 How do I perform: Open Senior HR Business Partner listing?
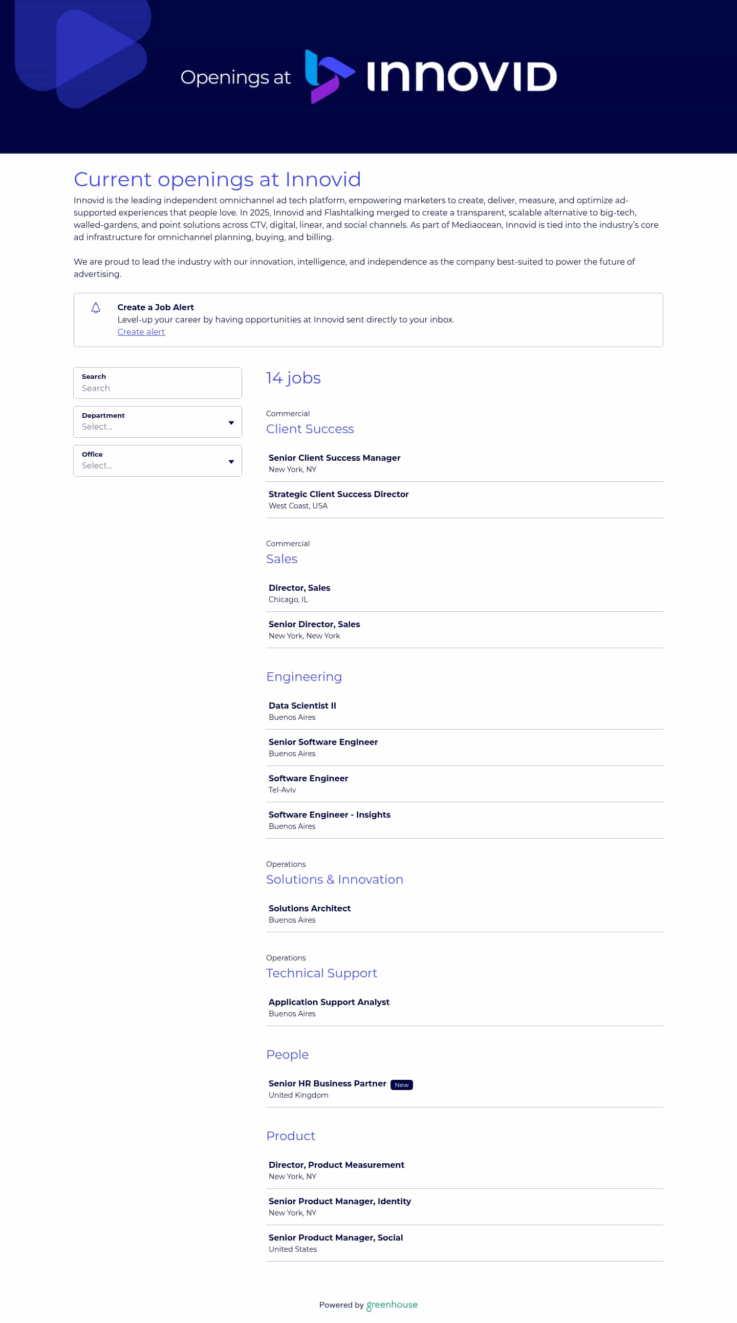click(465, 1089)
